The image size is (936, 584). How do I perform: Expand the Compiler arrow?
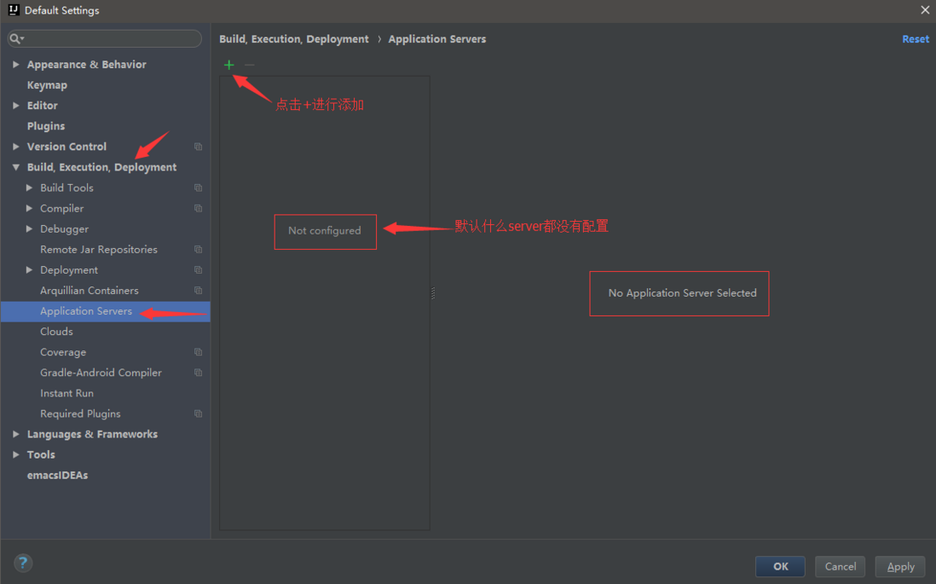pyautogui.click(x=29, y=208)
